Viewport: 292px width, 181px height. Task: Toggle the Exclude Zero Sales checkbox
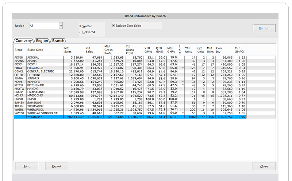click(x=113, y=25)
